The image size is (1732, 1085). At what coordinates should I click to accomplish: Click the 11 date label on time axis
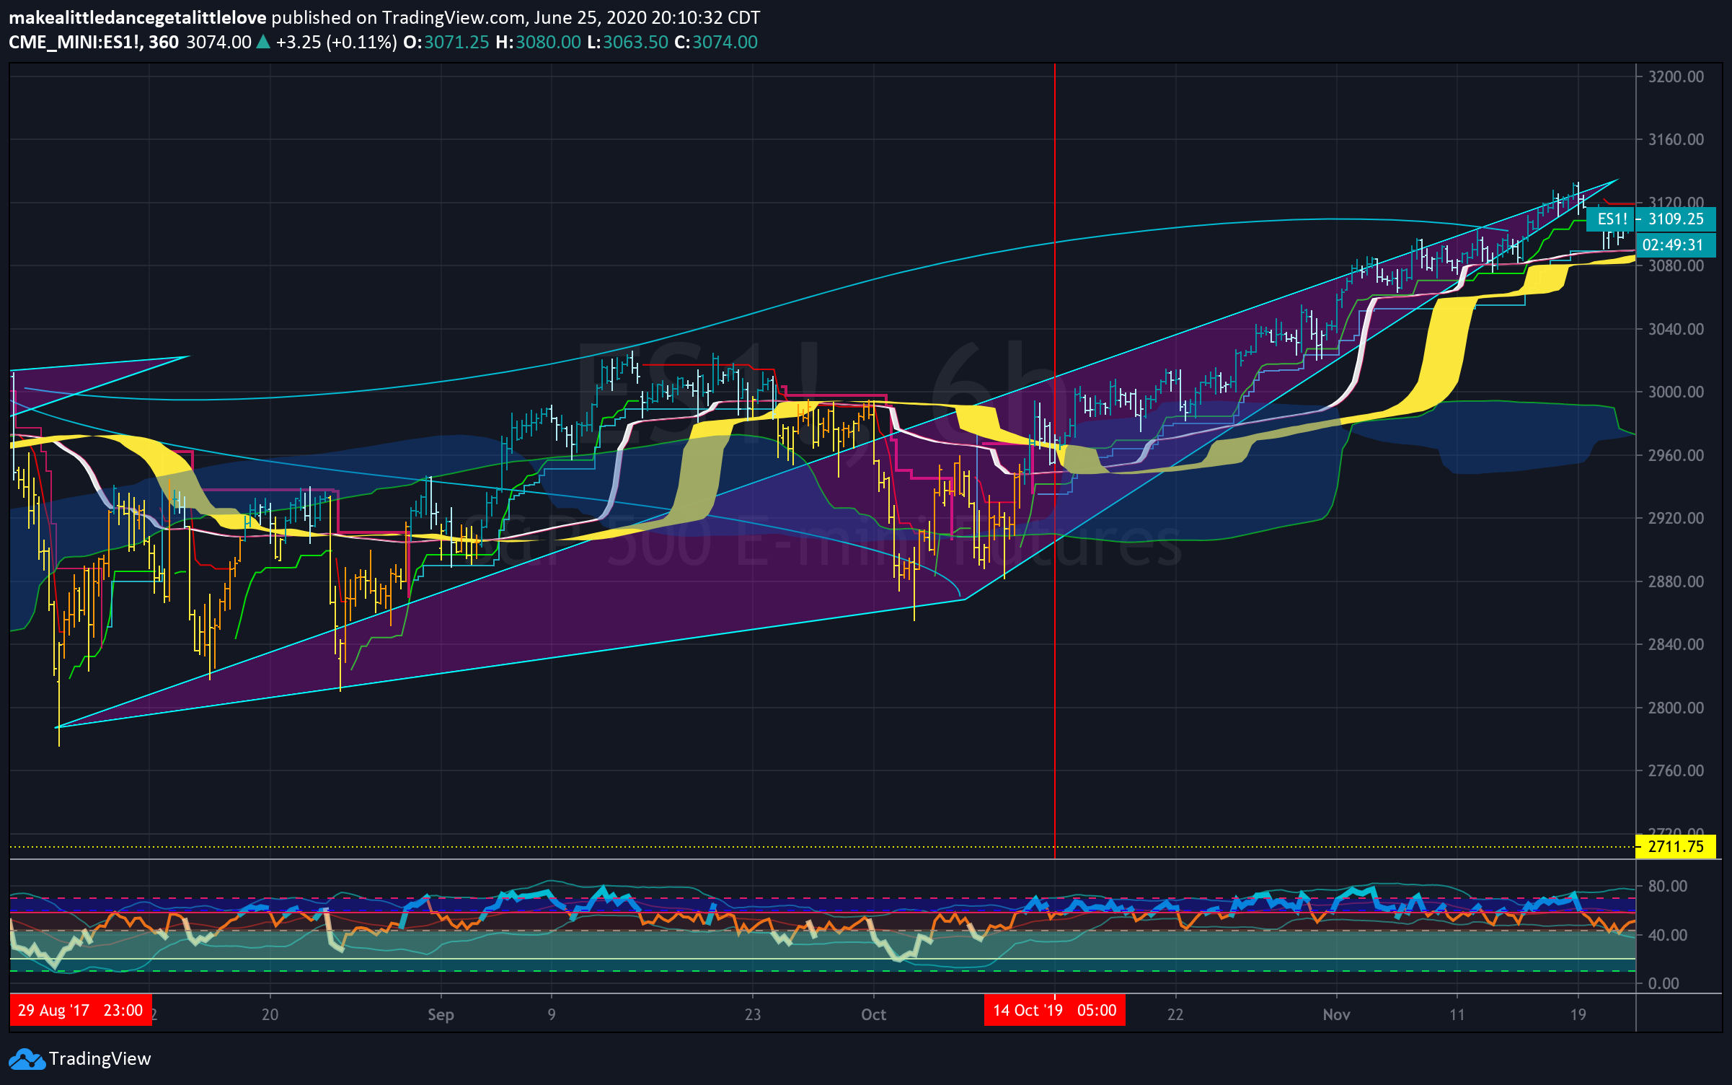[x=1457, y=1014]
